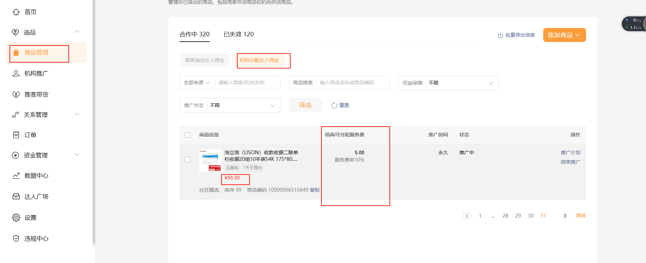Click the 重置 reset icon
Viewport: 646px width, 263px height.
[334, 105]
